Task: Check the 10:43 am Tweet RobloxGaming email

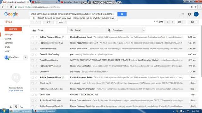Action: coord(33,54)
